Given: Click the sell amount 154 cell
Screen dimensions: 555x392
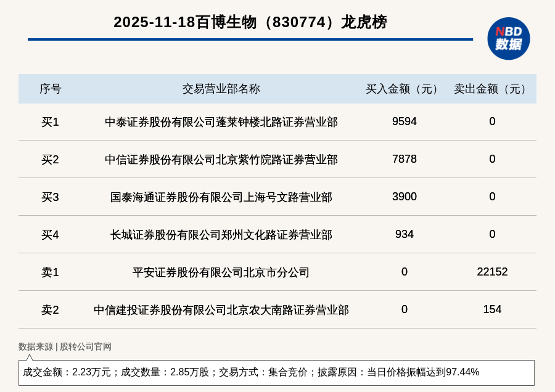Looking at the screenshot, I should point(492,309).
